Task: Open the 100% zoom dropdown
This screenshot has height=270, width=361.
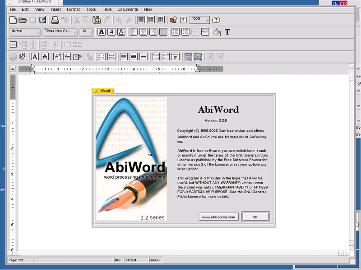Action: (199, 20)
